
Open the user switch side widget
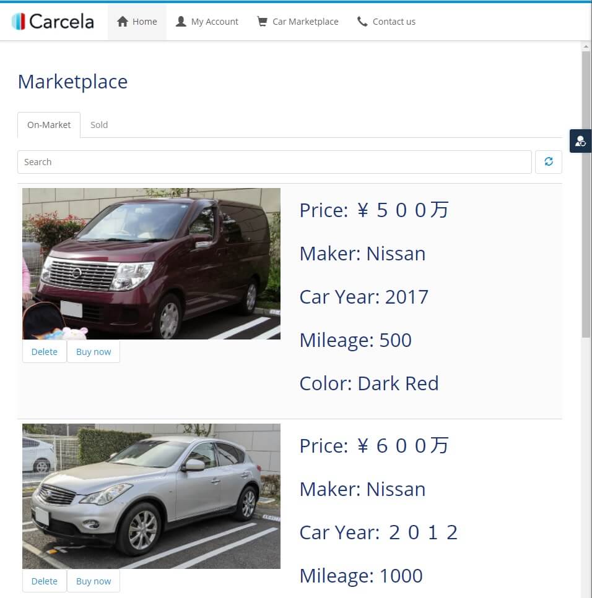580,141
